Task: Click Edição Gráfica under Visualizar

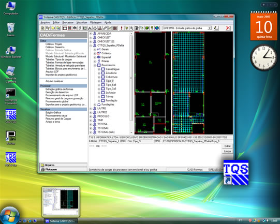Action: (x=53, y=113)
